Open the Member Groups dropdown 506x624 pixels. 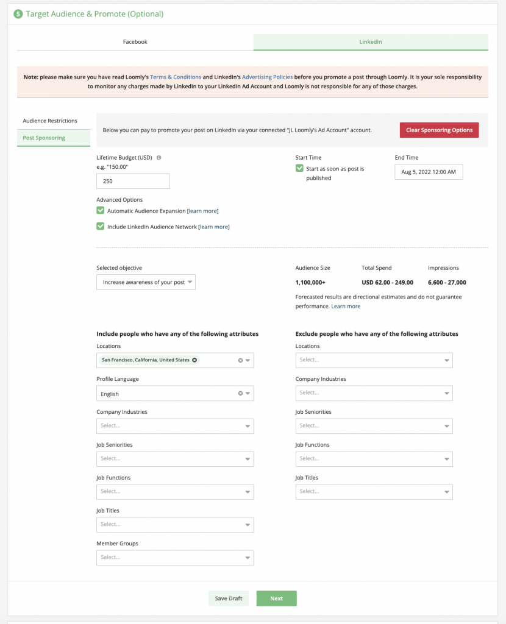174,558
